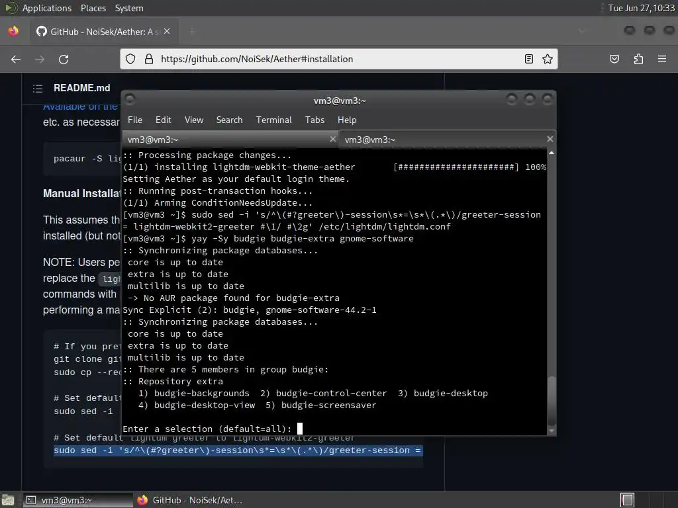Click 'pacaur -S' code line in README

coord(87,159)
